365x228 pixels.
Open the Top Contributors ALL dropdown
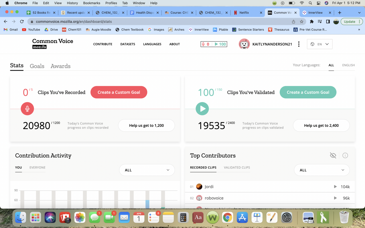pyautogui.click(x=322, y=170)
